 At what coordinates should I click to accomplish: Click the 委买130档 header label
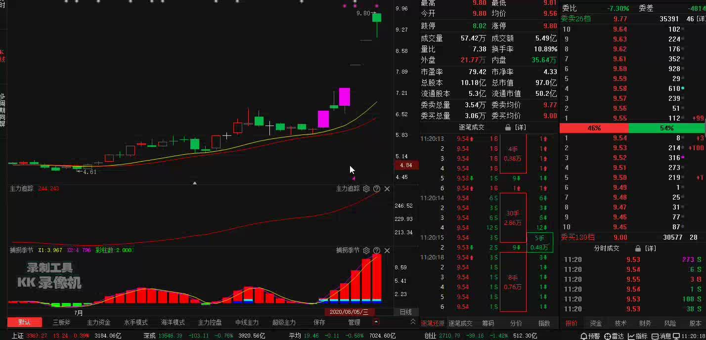click(x=577, y=237)
